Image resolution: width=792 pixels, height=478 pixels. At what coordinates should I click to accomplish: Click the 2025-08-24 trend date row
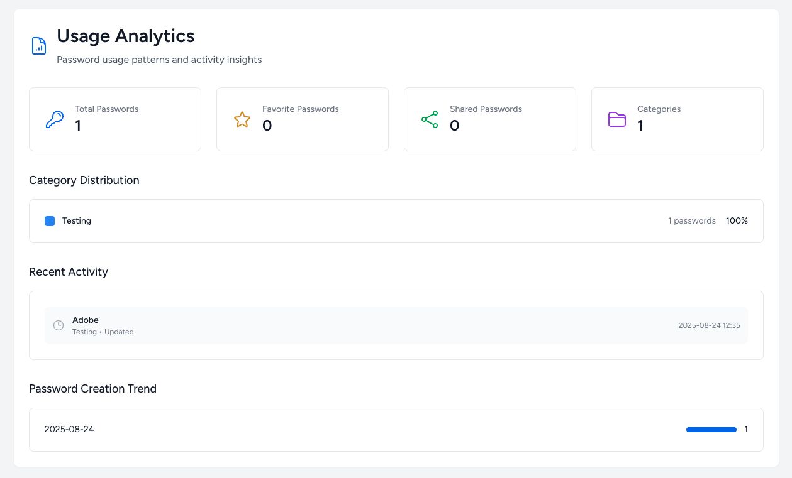69,430
